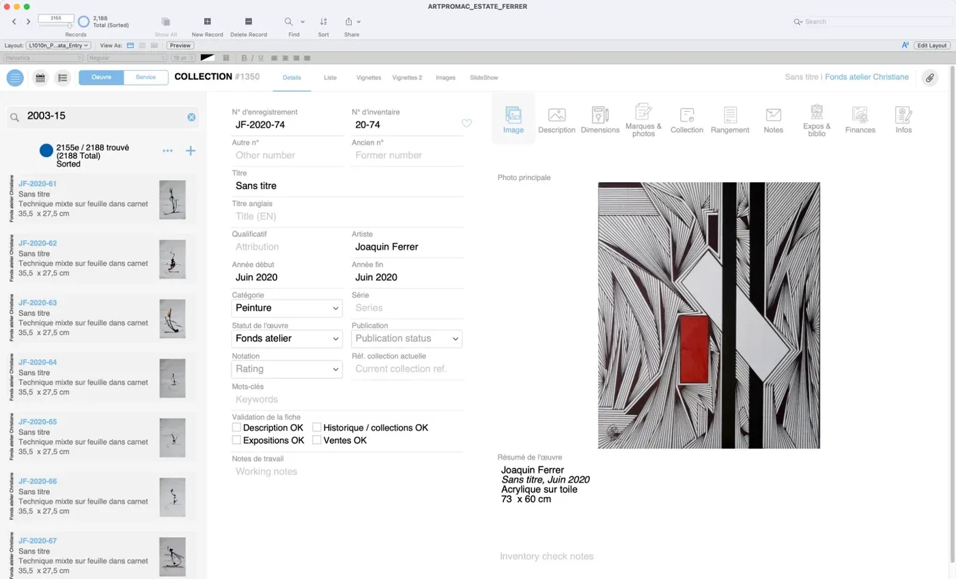Open the Finances panel icon

860,119
